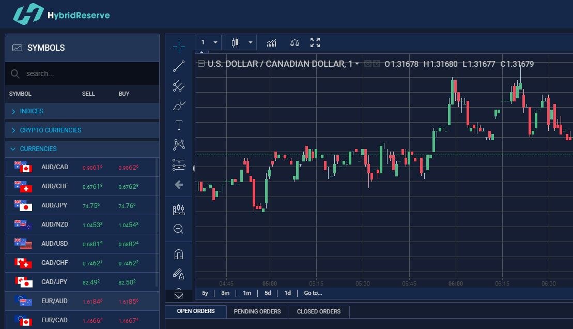The image size is (573, 329).
Task: Toggle Magnet mode
Action: tap(179, 253)
